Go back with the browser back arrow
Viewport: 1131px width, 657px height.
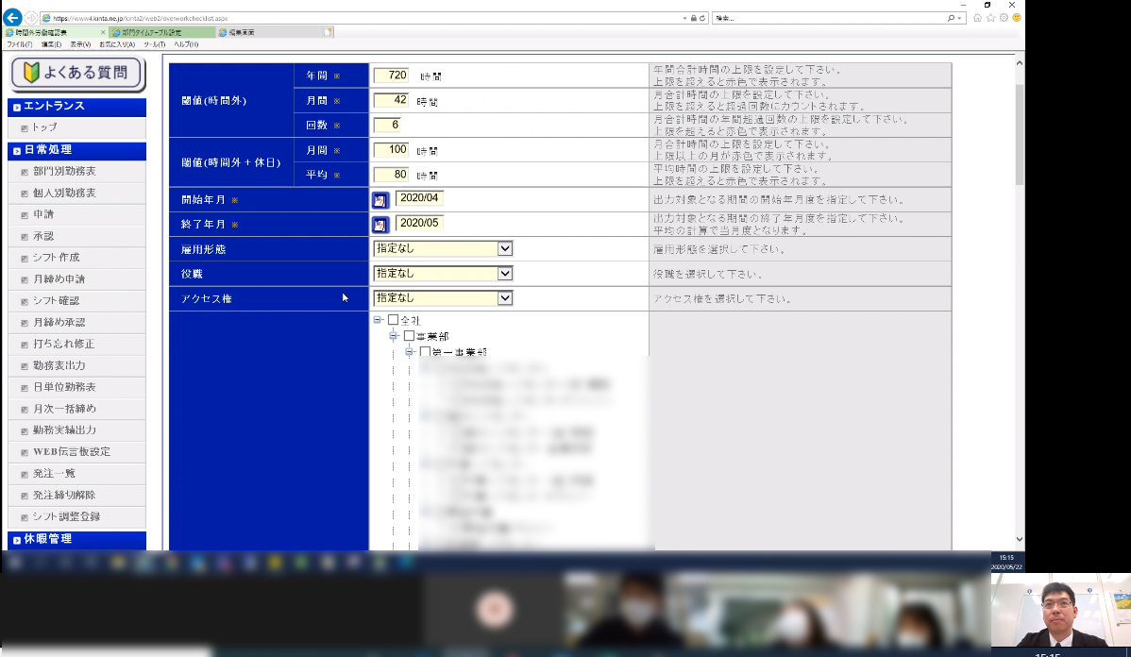coord(12,17)
